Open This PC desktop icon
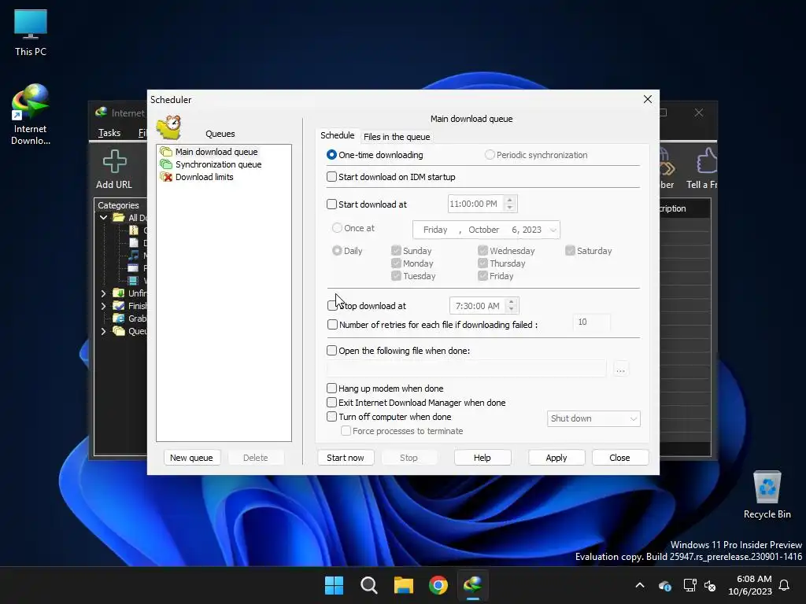The image size is (806, 604). [x=31, y=33]
